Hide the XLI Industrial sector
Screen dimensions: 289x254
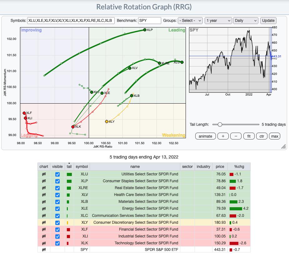click(x=57, y=236)
